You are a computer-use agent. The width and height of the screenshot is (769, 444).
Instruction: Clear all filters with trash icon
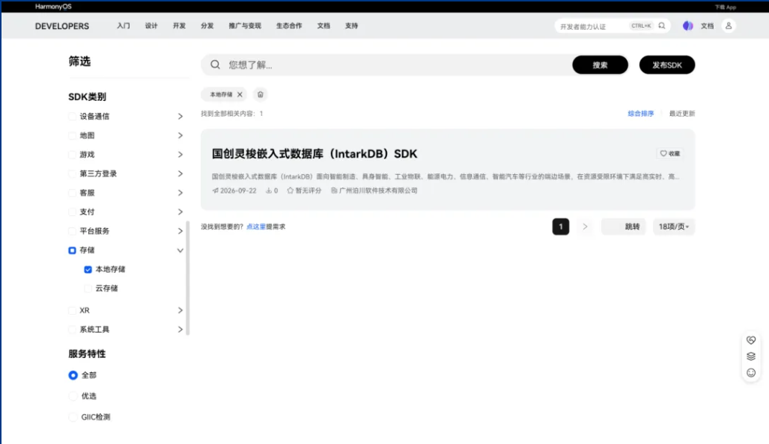[x=261, y=94]
